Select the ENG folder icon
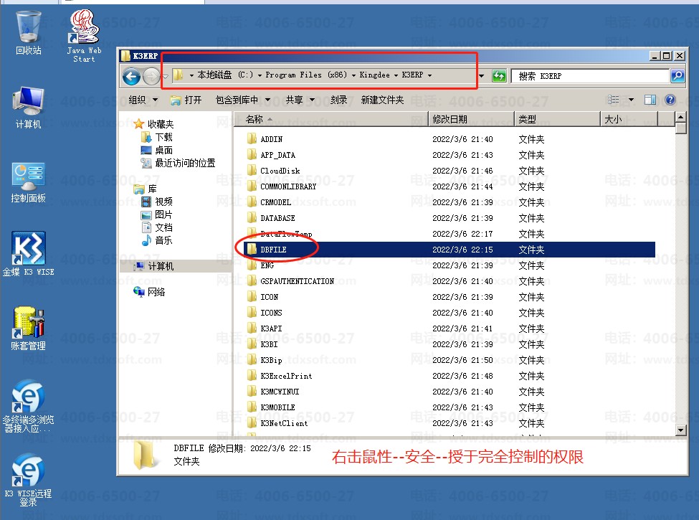Screen dimensions: 699x520 [252, 265]
